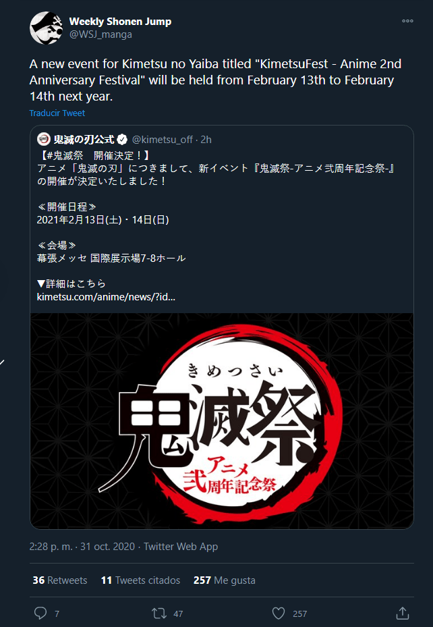Open Weekly Shonen Jump profile avatar
433x627 pixels.
click(x=46, y=28)
